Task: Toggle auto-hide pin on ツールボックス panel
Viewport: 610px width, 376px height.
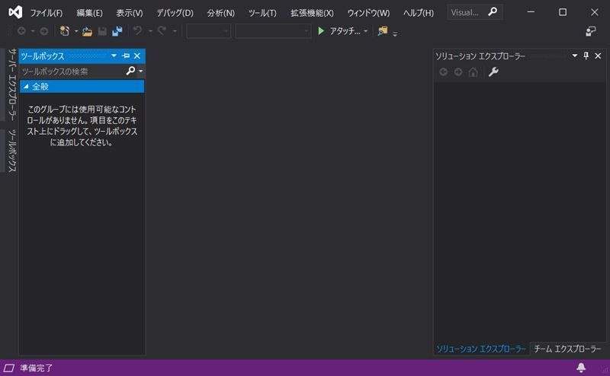Action: (126, 56)
